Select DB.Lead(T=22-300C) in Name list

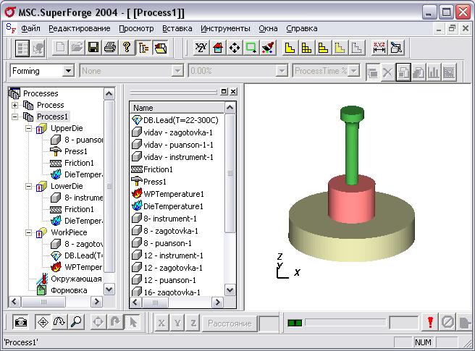point(180,120)
